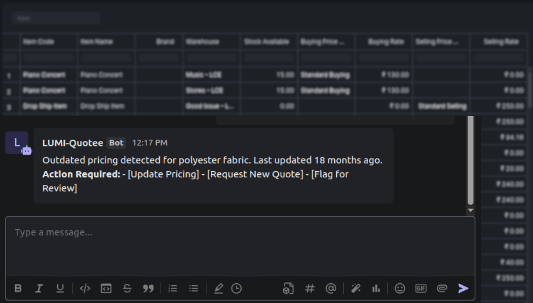This screenshot has width=533, height=303.
Task: Insert inline code formatting
Action: [85, 288]
